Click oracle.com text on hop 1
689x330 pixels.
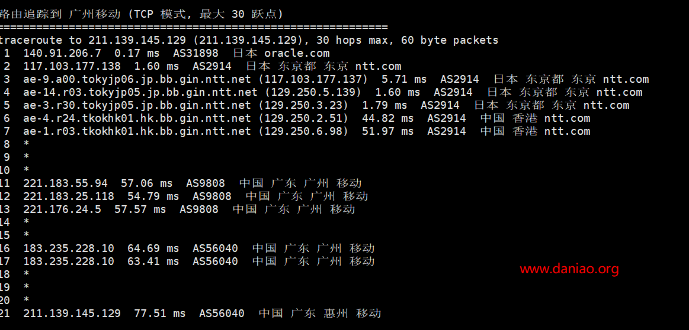(x=297, y=54)
